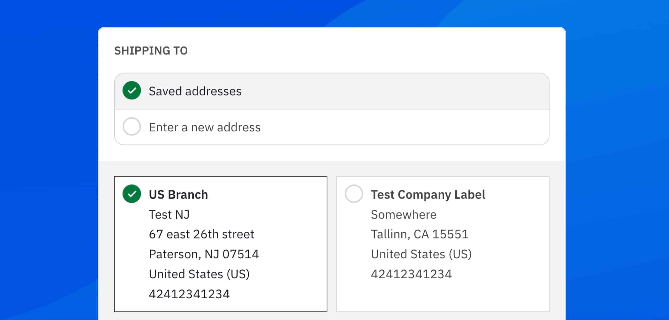Screen dimensions: 669x320
Task: Click the green checkmark beside Saved addresses
Action: point(131,91)
